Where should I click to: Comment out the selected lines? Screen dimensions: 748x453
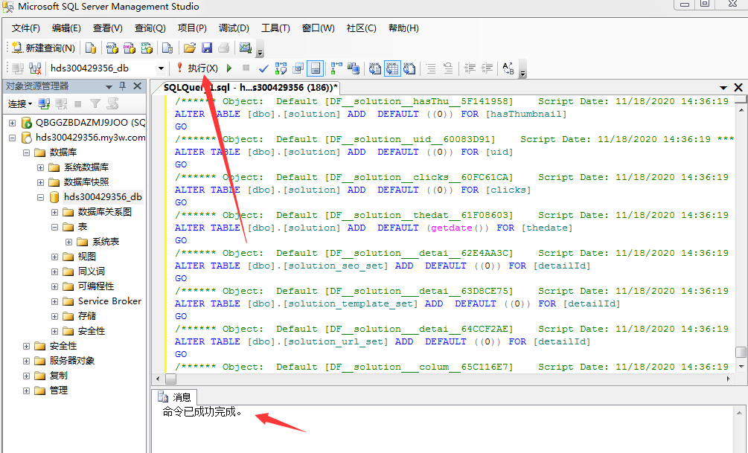[431, 68]
